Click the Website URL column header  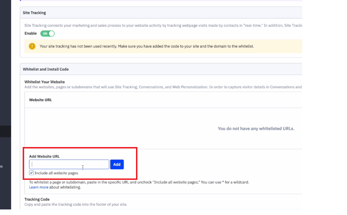coord(41,100)
